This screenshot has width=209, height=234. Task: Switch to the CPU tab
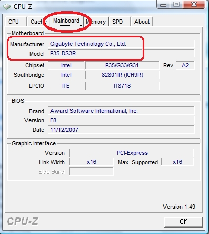[16, 22]
